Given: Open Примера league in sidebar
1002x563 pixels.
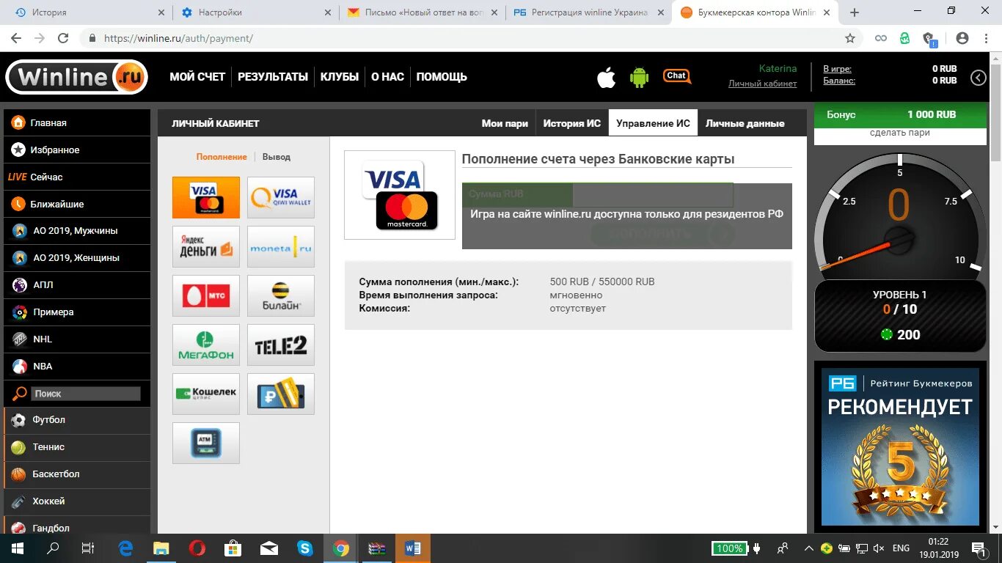Looking at the screenshot, I should pyautogui.click(x=77, y=312).
